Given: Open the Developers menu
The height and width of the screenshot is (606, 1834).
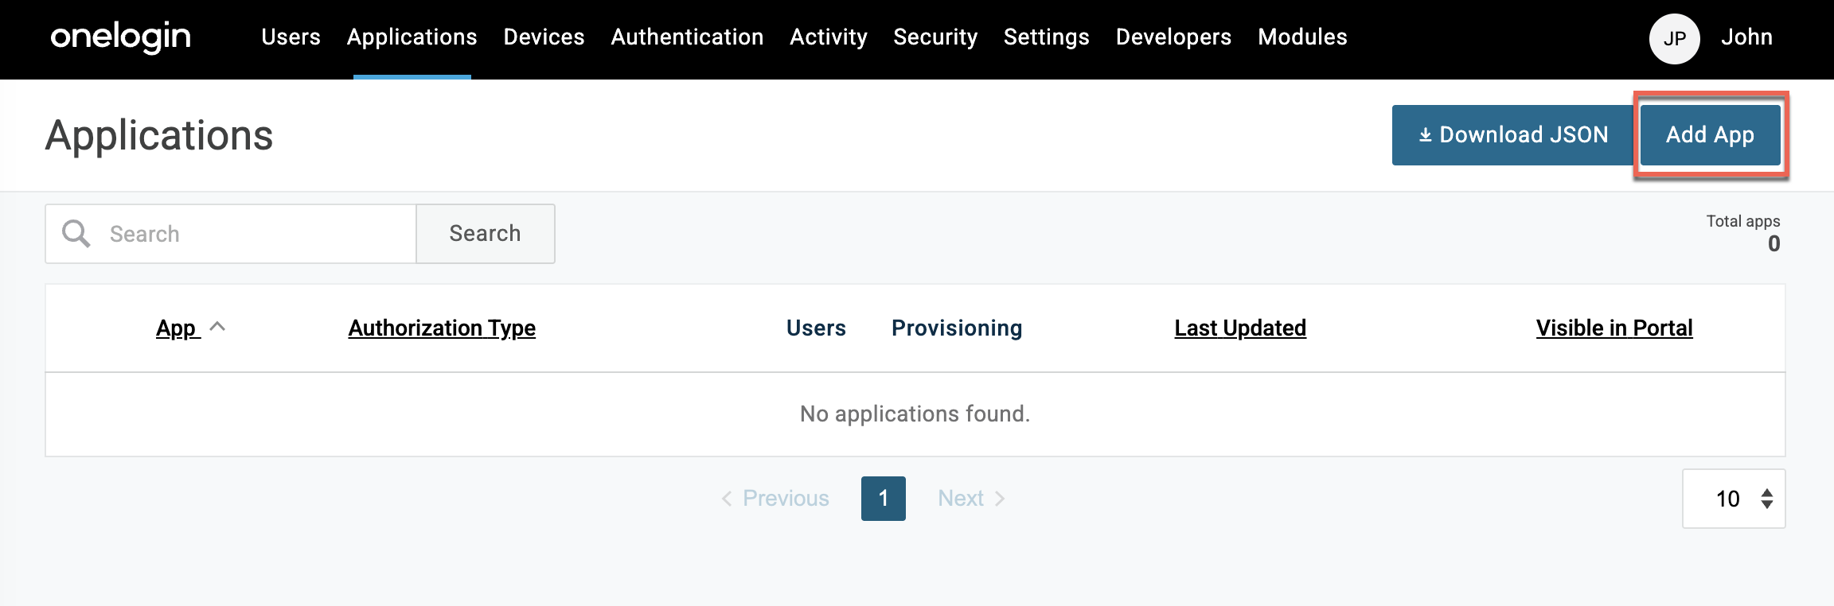Looking at the screenshot, I should tap(1173, 37).
